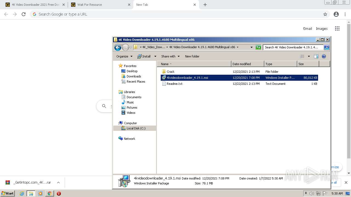This screenshot has width=351, height=197.
Task: Select the Crack folder
Action: click(x=170, y=72)
